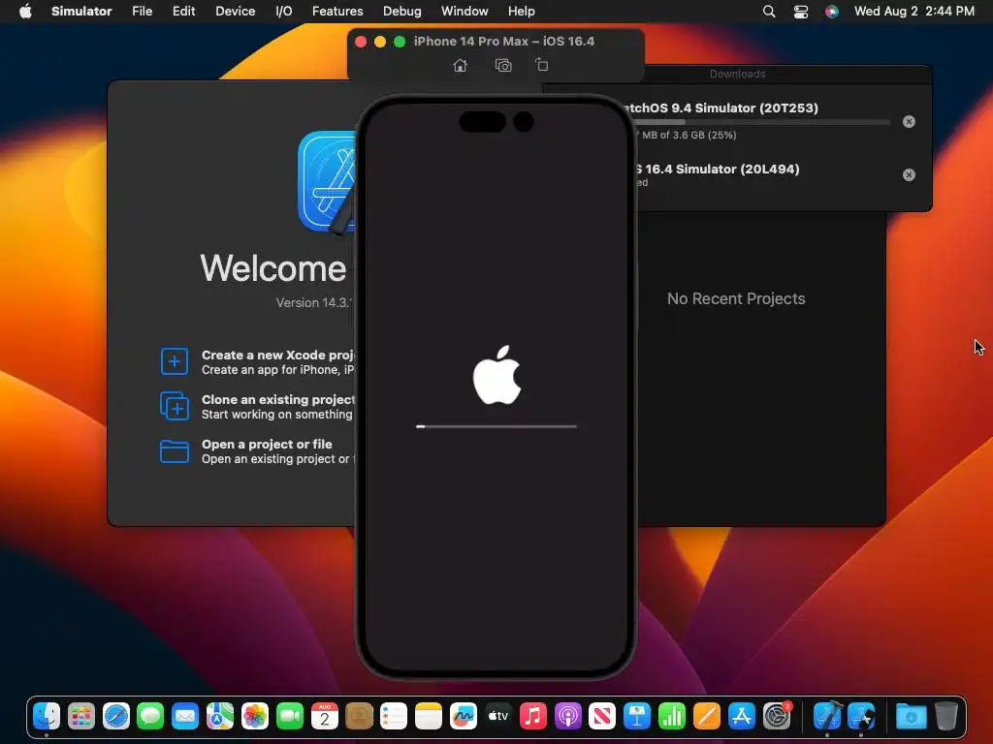993x744 pixels.
Task: Open Reminders from the Dock
Action: click(x=394, y=716)
